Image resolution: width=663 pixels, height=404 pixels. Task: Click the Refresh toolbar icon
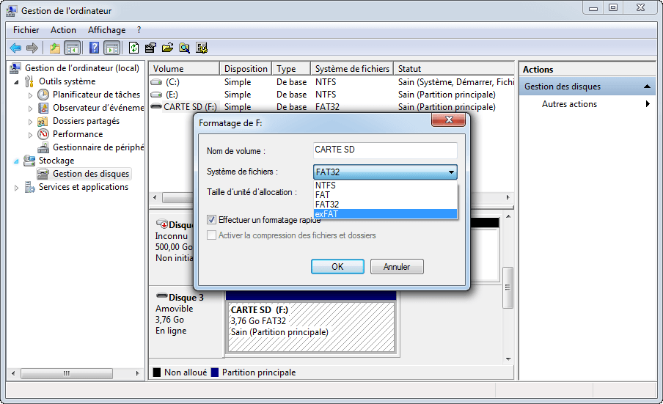pyautogui.click(x=133, y=48)
